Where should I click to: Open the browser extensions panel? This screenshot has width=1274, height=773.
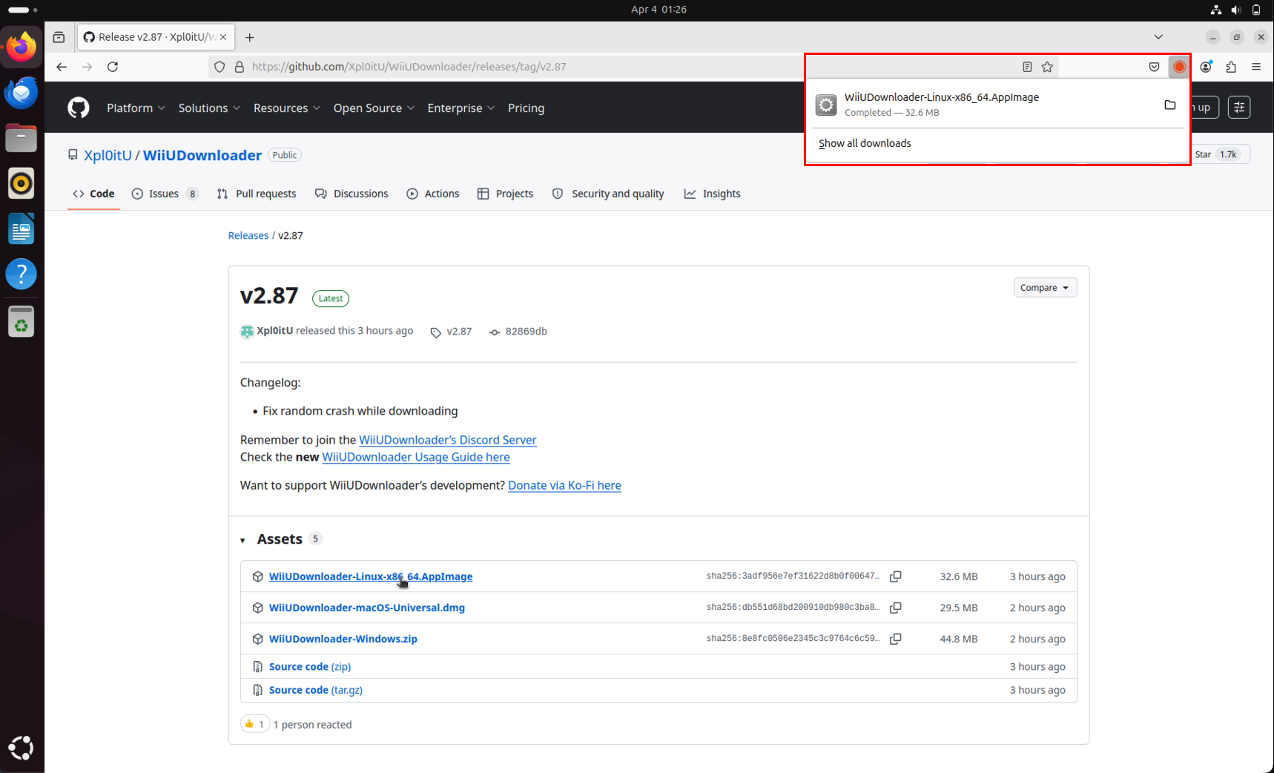[x=1232, y=67]
